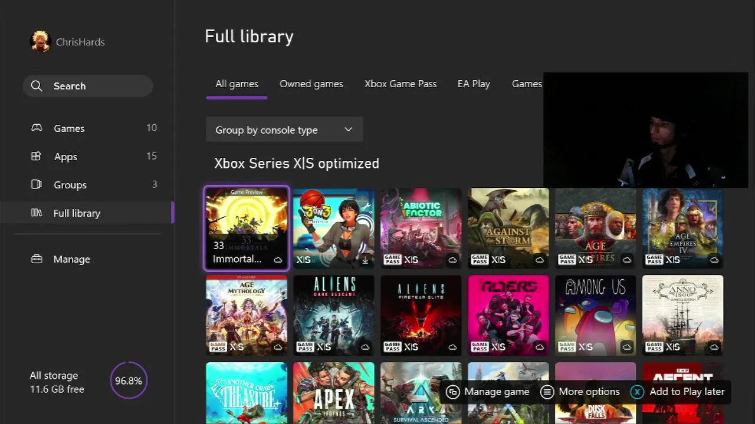Click the Manage toolbox icon
755x424 pixels.
[37, 259]
